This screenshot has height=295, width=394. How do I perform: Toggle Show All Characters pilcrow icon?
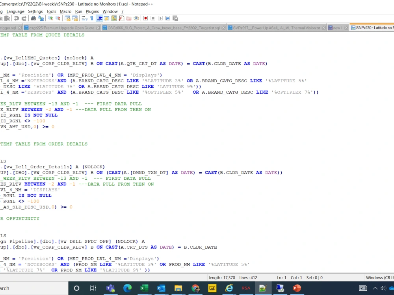(92, 18)
